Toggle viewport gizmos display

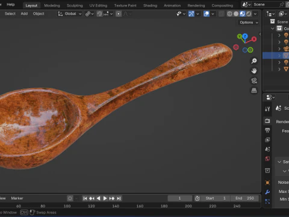(x=191, y=14)
